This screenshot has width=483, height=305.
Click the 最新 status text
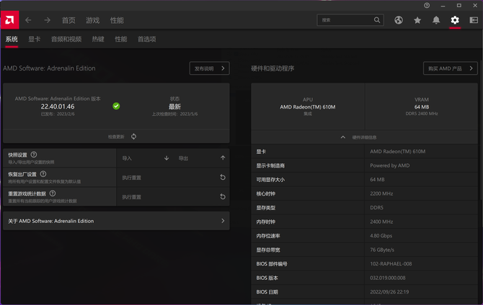click(x=174, y=106)
